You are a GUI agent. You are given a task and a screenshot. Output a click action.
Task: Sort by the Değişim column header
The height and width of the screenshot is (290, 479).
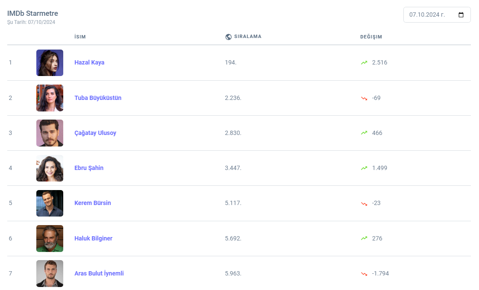coord(371,37)
